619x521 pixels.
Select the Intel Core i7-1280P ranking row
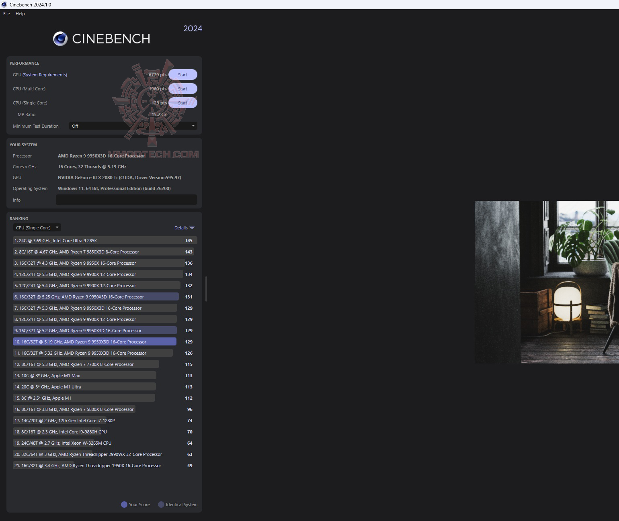pos(105,421)
